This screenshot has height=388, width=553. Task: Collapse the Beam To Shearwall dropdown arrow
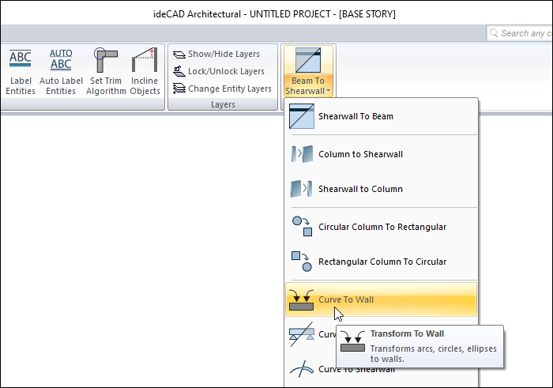coord(328,92)
